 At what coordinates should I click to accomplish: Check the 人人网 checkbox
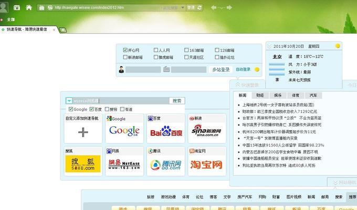pos(156,50)
